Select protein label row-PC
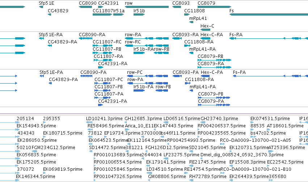308x182 pixels. coord(135,72)
